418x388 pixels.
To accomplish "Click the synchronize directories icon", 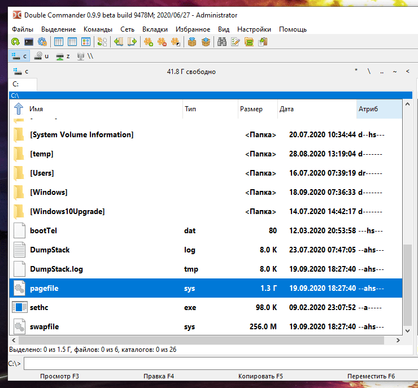I will click(x=102, y=42).
